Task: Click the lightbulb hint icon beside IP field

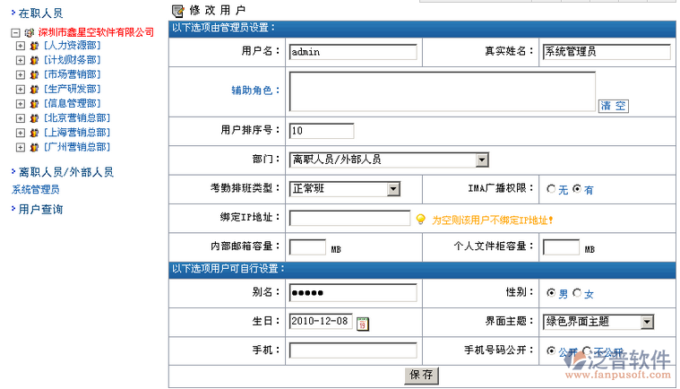Action: (420, 220)
